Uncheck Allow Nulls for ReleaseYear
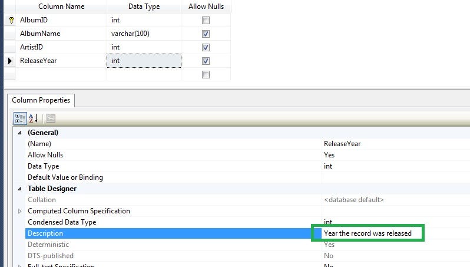The image size is (470, 267). 206,61
